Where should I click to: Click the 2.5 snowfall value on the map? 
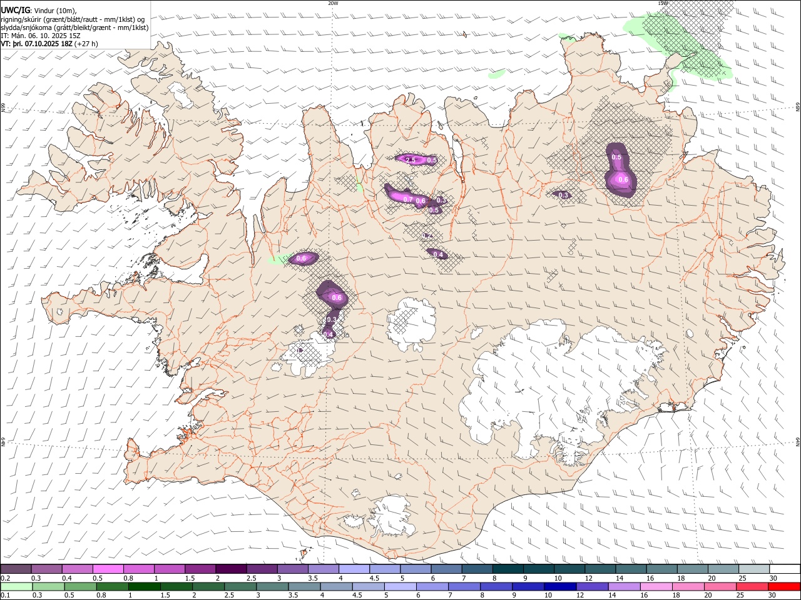[411, 161]
